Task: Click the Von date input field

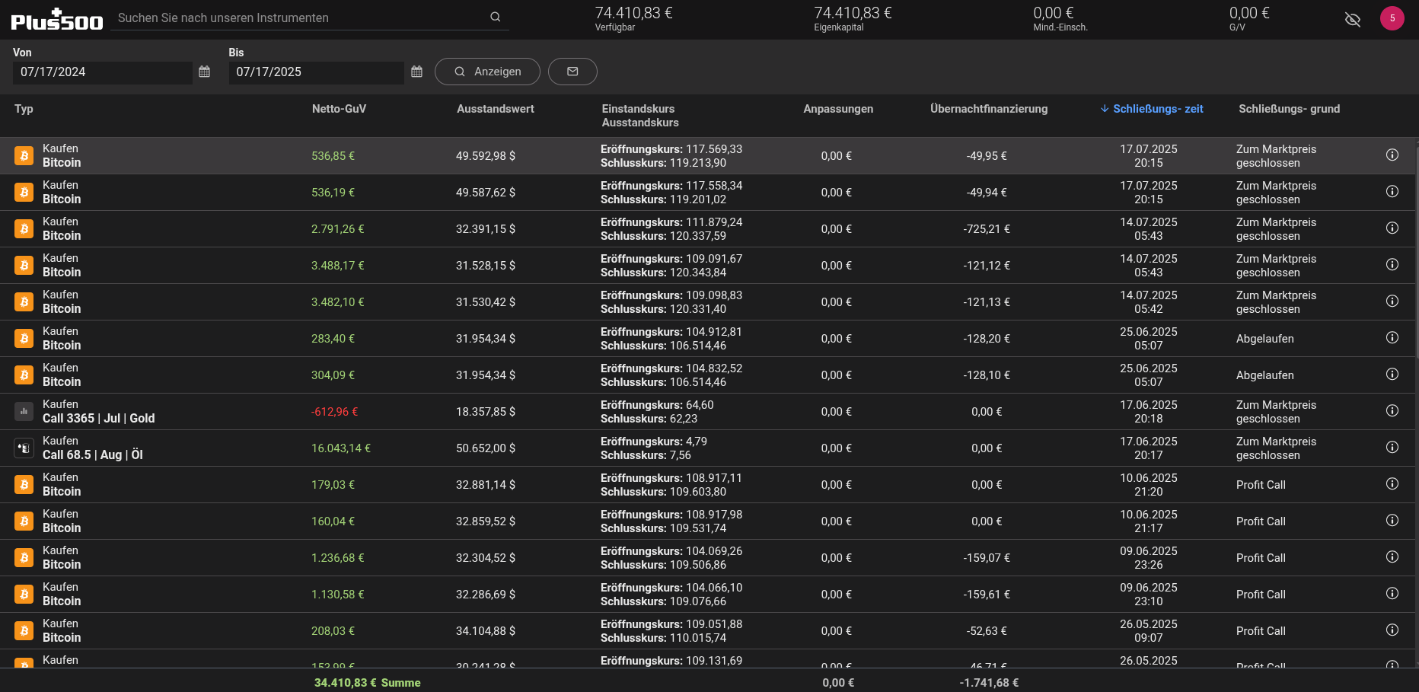Action: click(x=103, y=72)
